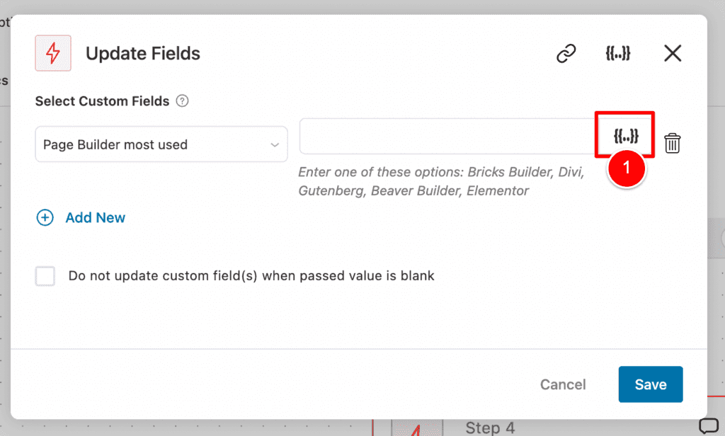Click the Step 4 label below the dialog
The width and height of the screenshot is (725, 436).
(490, 428)
